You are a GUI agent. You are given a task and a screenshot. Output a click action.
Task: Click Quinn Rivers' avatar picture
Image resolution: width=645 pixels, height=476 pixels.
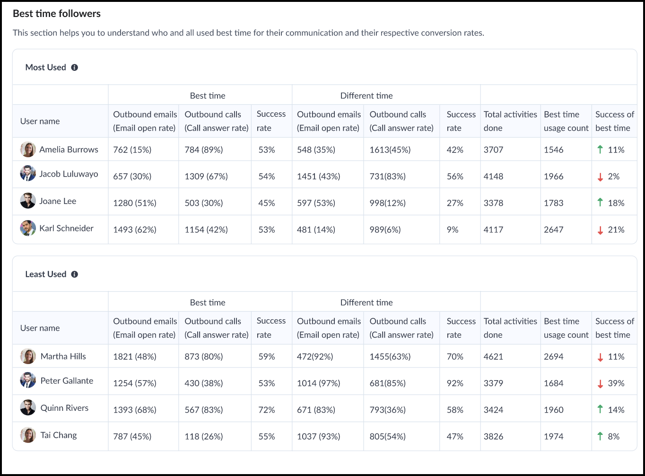[28, 408]
